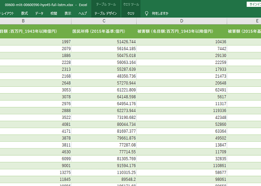
Task: Open the レイアウト ribbon tab
Action: click(7, 14)
